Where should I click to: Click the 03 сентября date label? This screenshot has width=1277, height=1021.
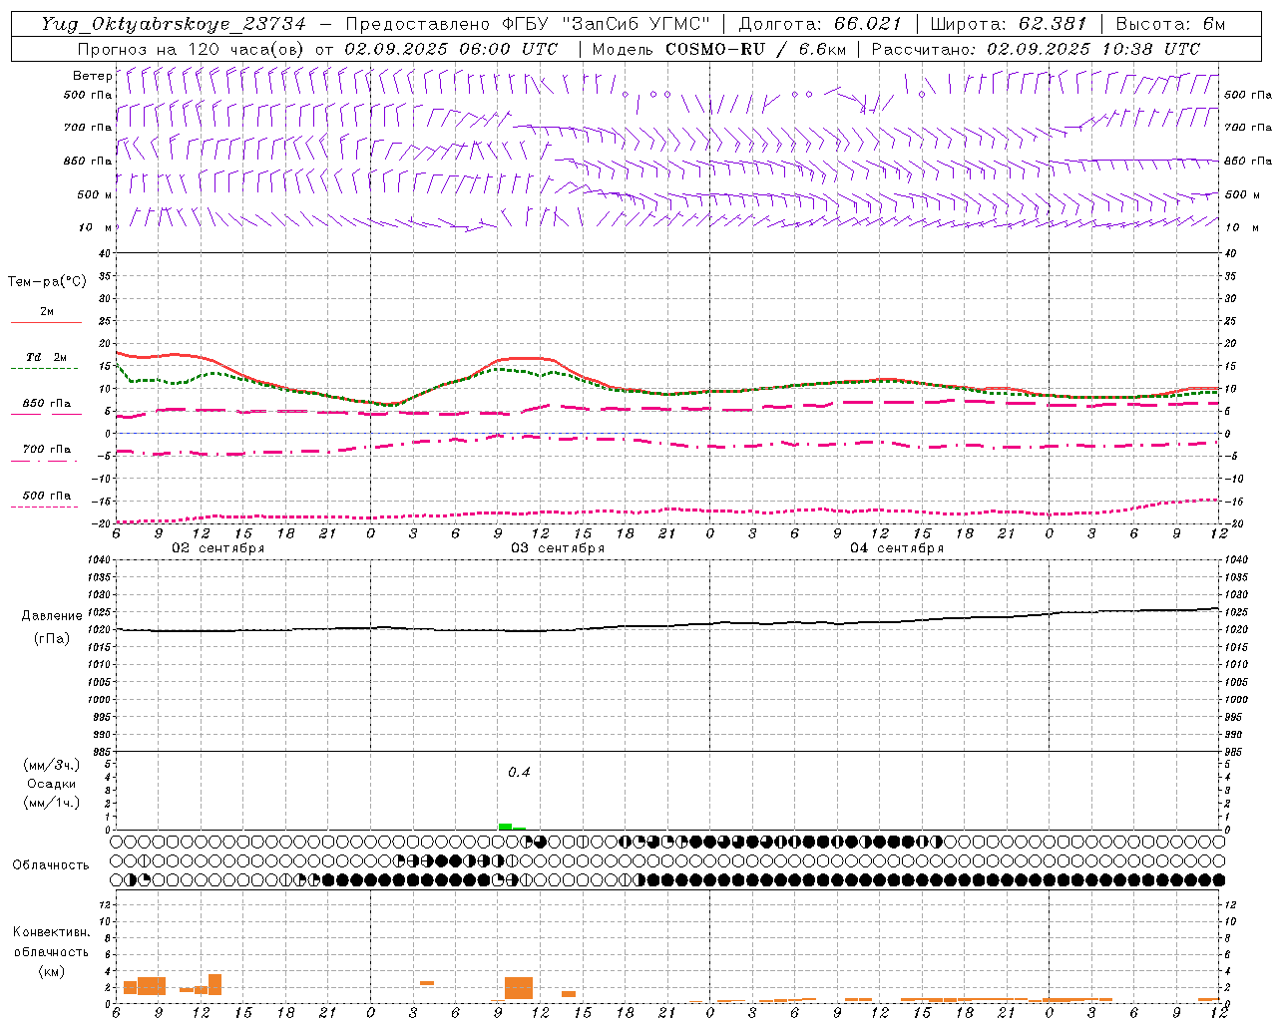point(558,548)
